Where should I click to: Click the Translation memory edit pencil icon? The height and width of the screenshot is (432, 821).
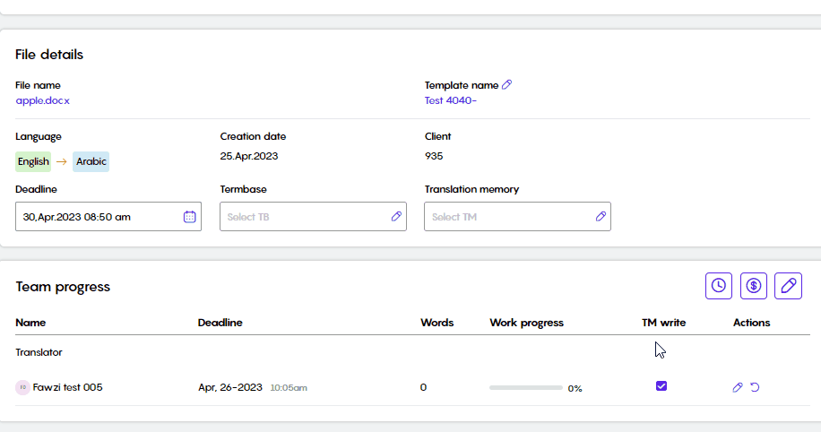601,216
